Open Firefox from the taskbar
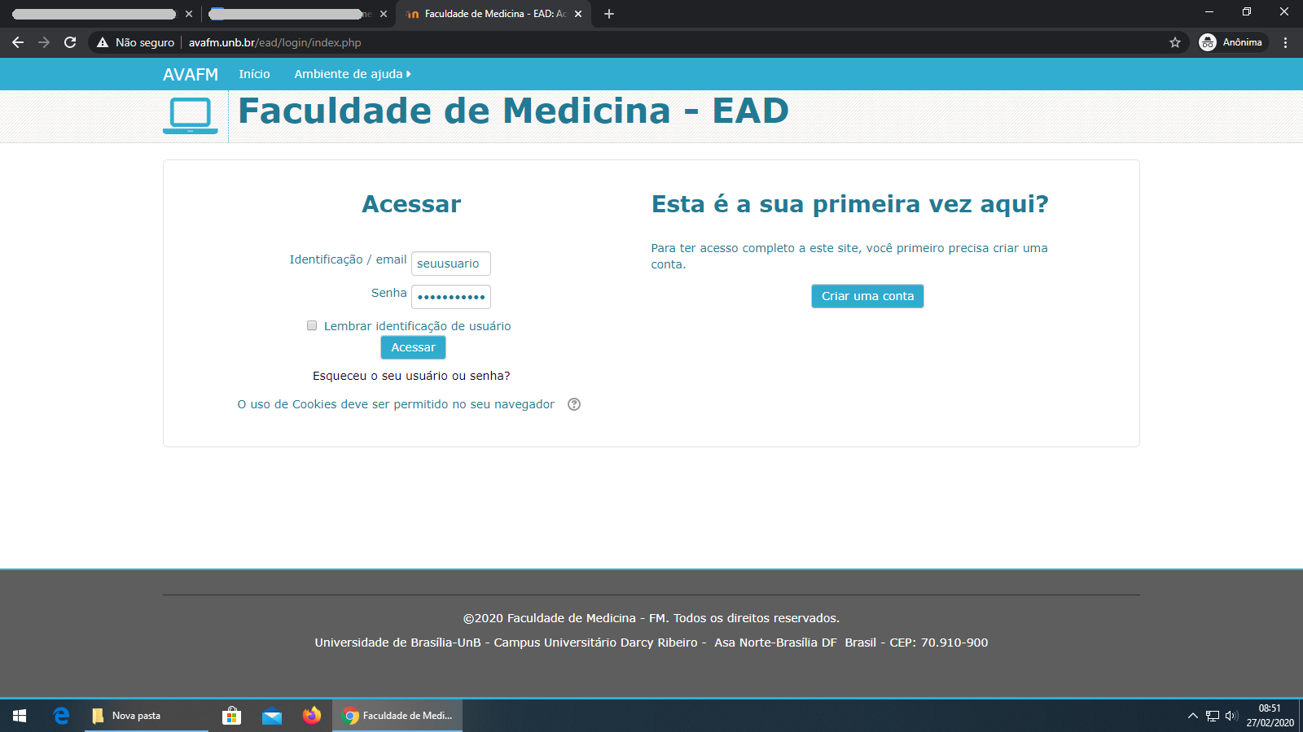This screenshot has height=732, width=1303. (x=312, y=716)
